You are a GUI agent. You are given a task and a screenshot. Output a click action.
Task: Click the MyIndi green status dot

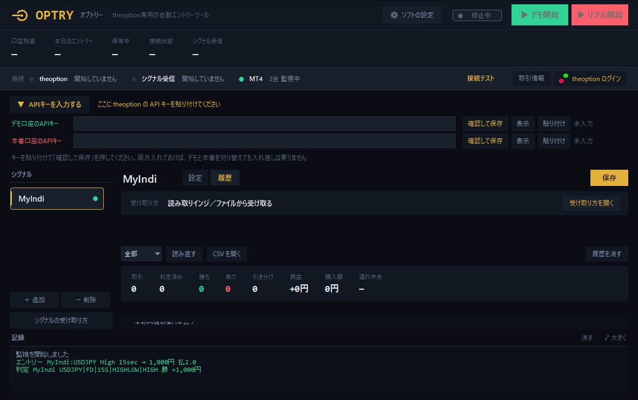coord(95,198)
